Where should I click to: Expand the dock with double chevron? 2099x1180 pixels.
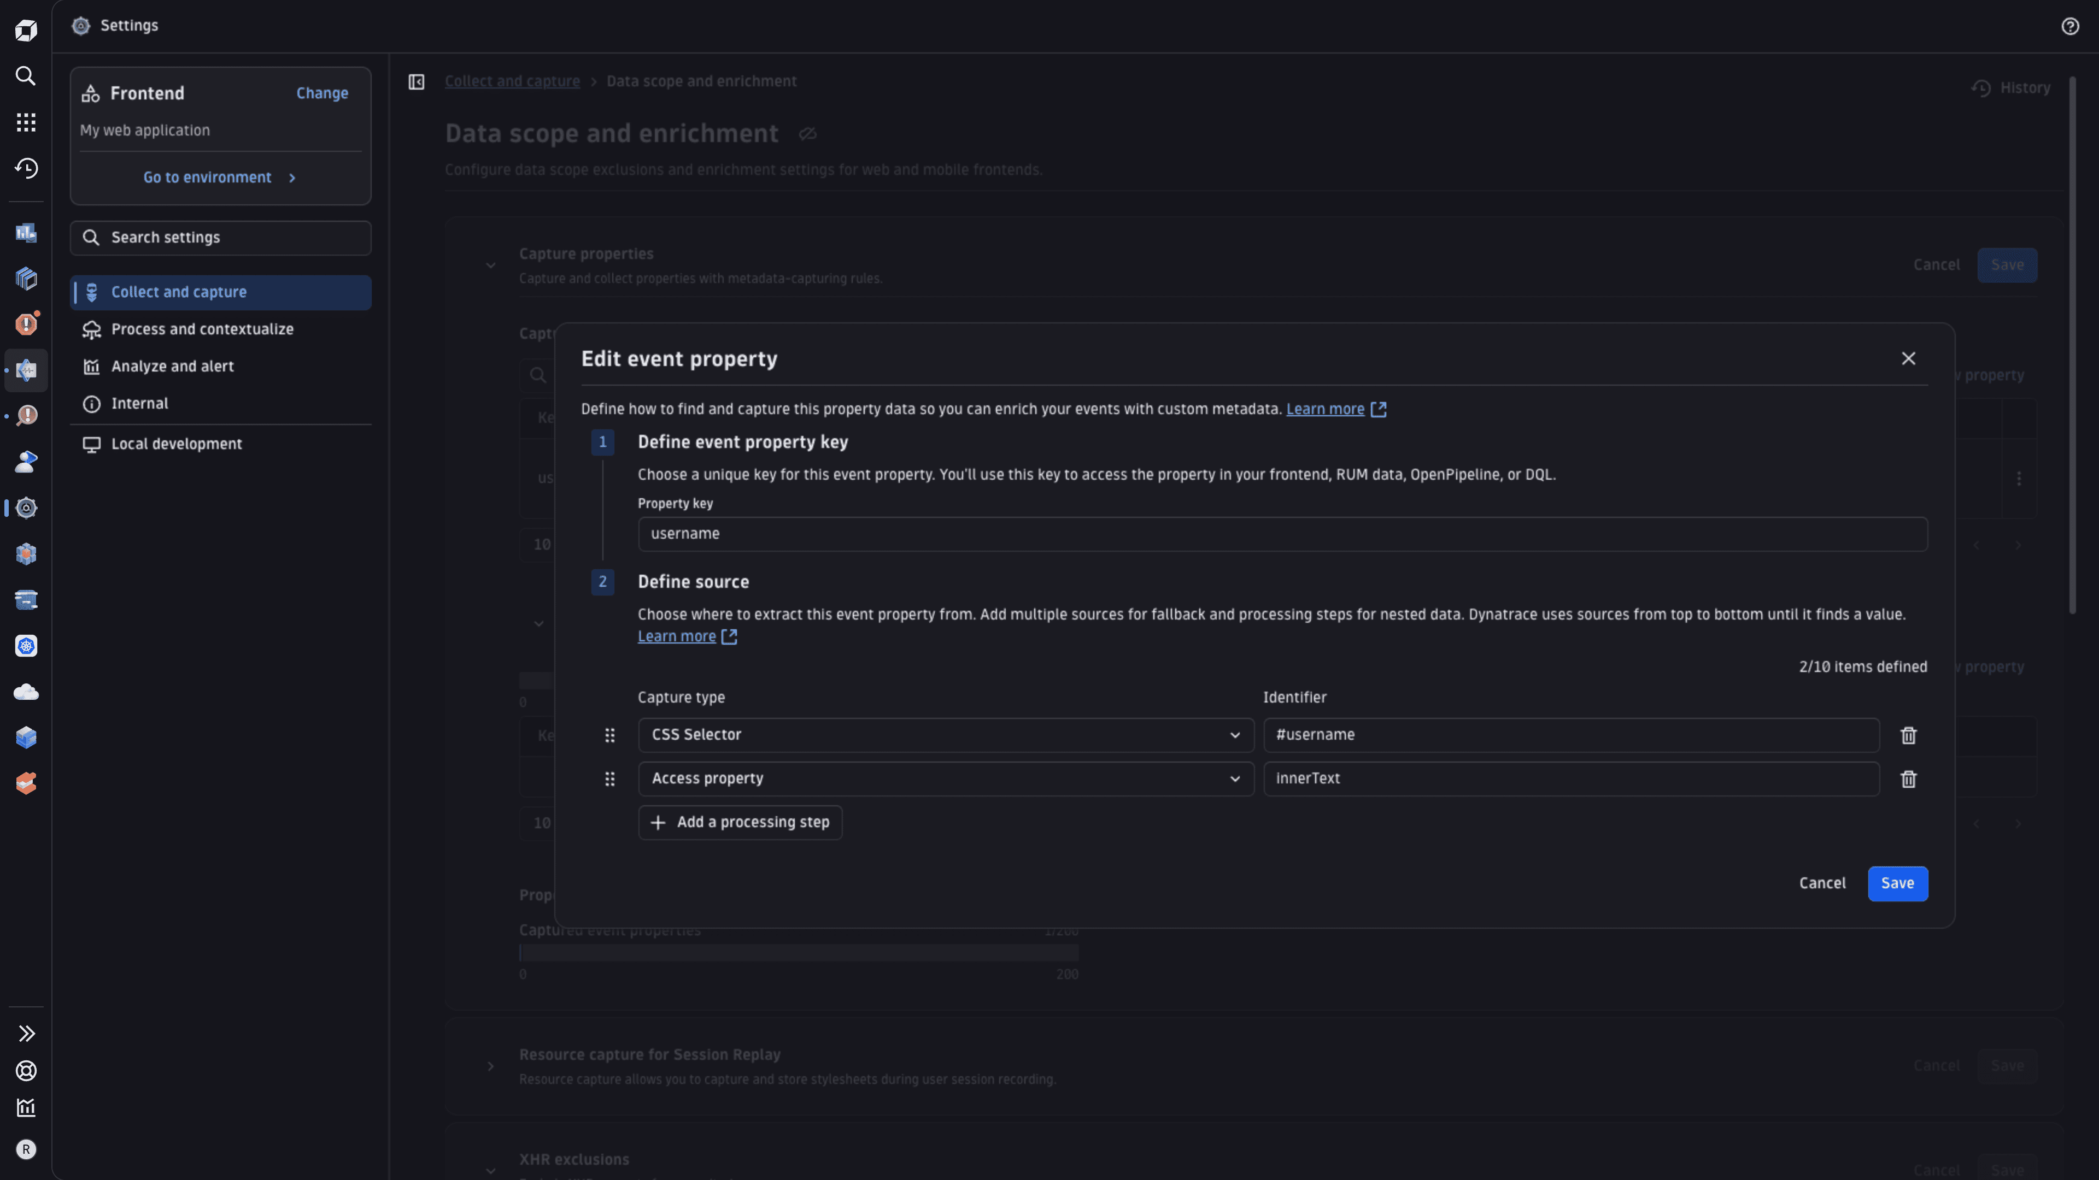tap(26, 1034)
